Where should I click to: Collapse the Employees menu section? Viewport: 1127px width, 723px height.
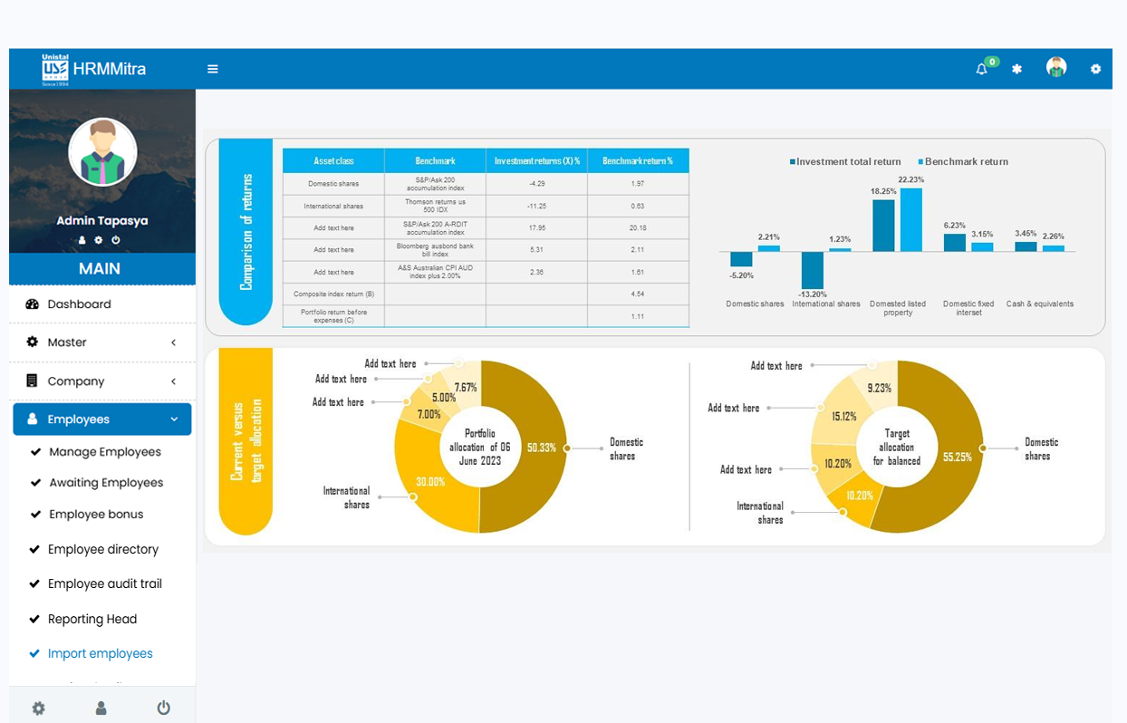point(174,419)
